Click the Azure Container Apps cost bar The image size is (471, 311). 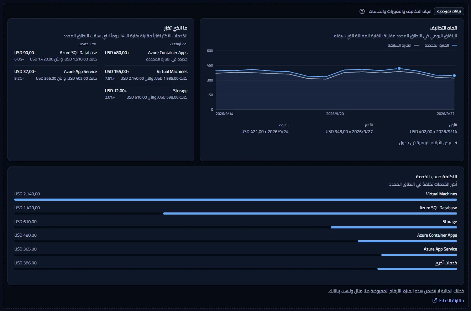coord(407,241)
